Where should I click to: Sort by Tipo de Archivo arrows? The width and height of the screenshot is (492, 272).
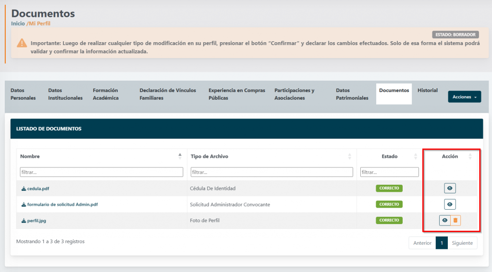(350, 156)
